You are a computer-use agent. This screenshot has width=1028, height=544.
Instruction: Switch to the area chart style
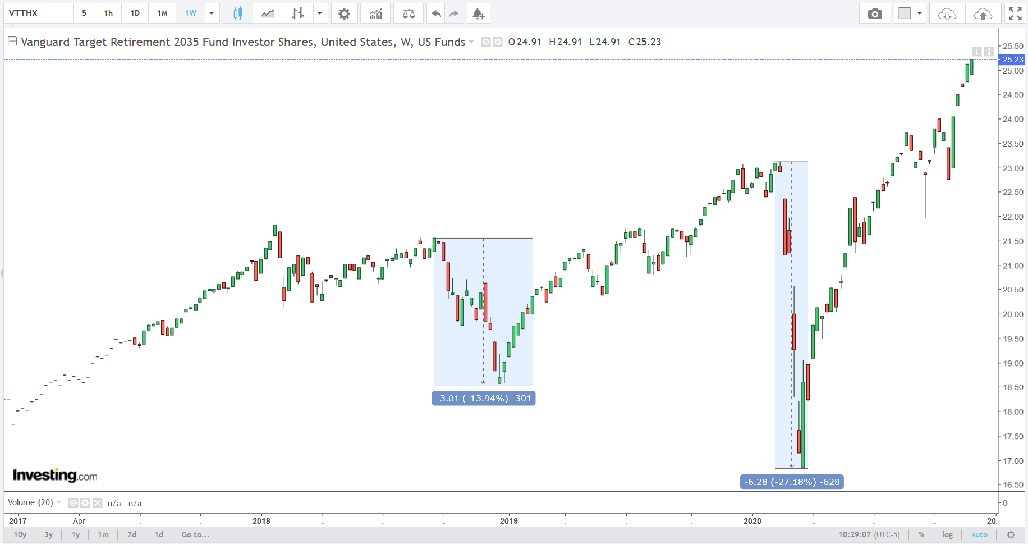click(268, 13)
